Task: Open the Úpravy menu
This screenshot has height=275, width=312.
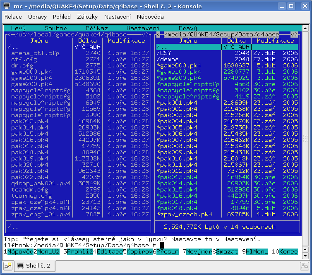Action: 37,17
